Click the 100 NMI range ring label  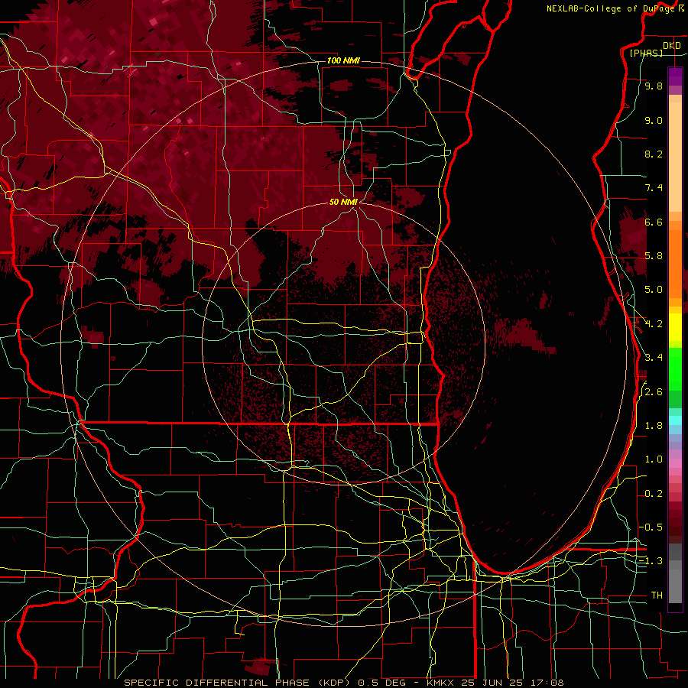pos(343,60)
